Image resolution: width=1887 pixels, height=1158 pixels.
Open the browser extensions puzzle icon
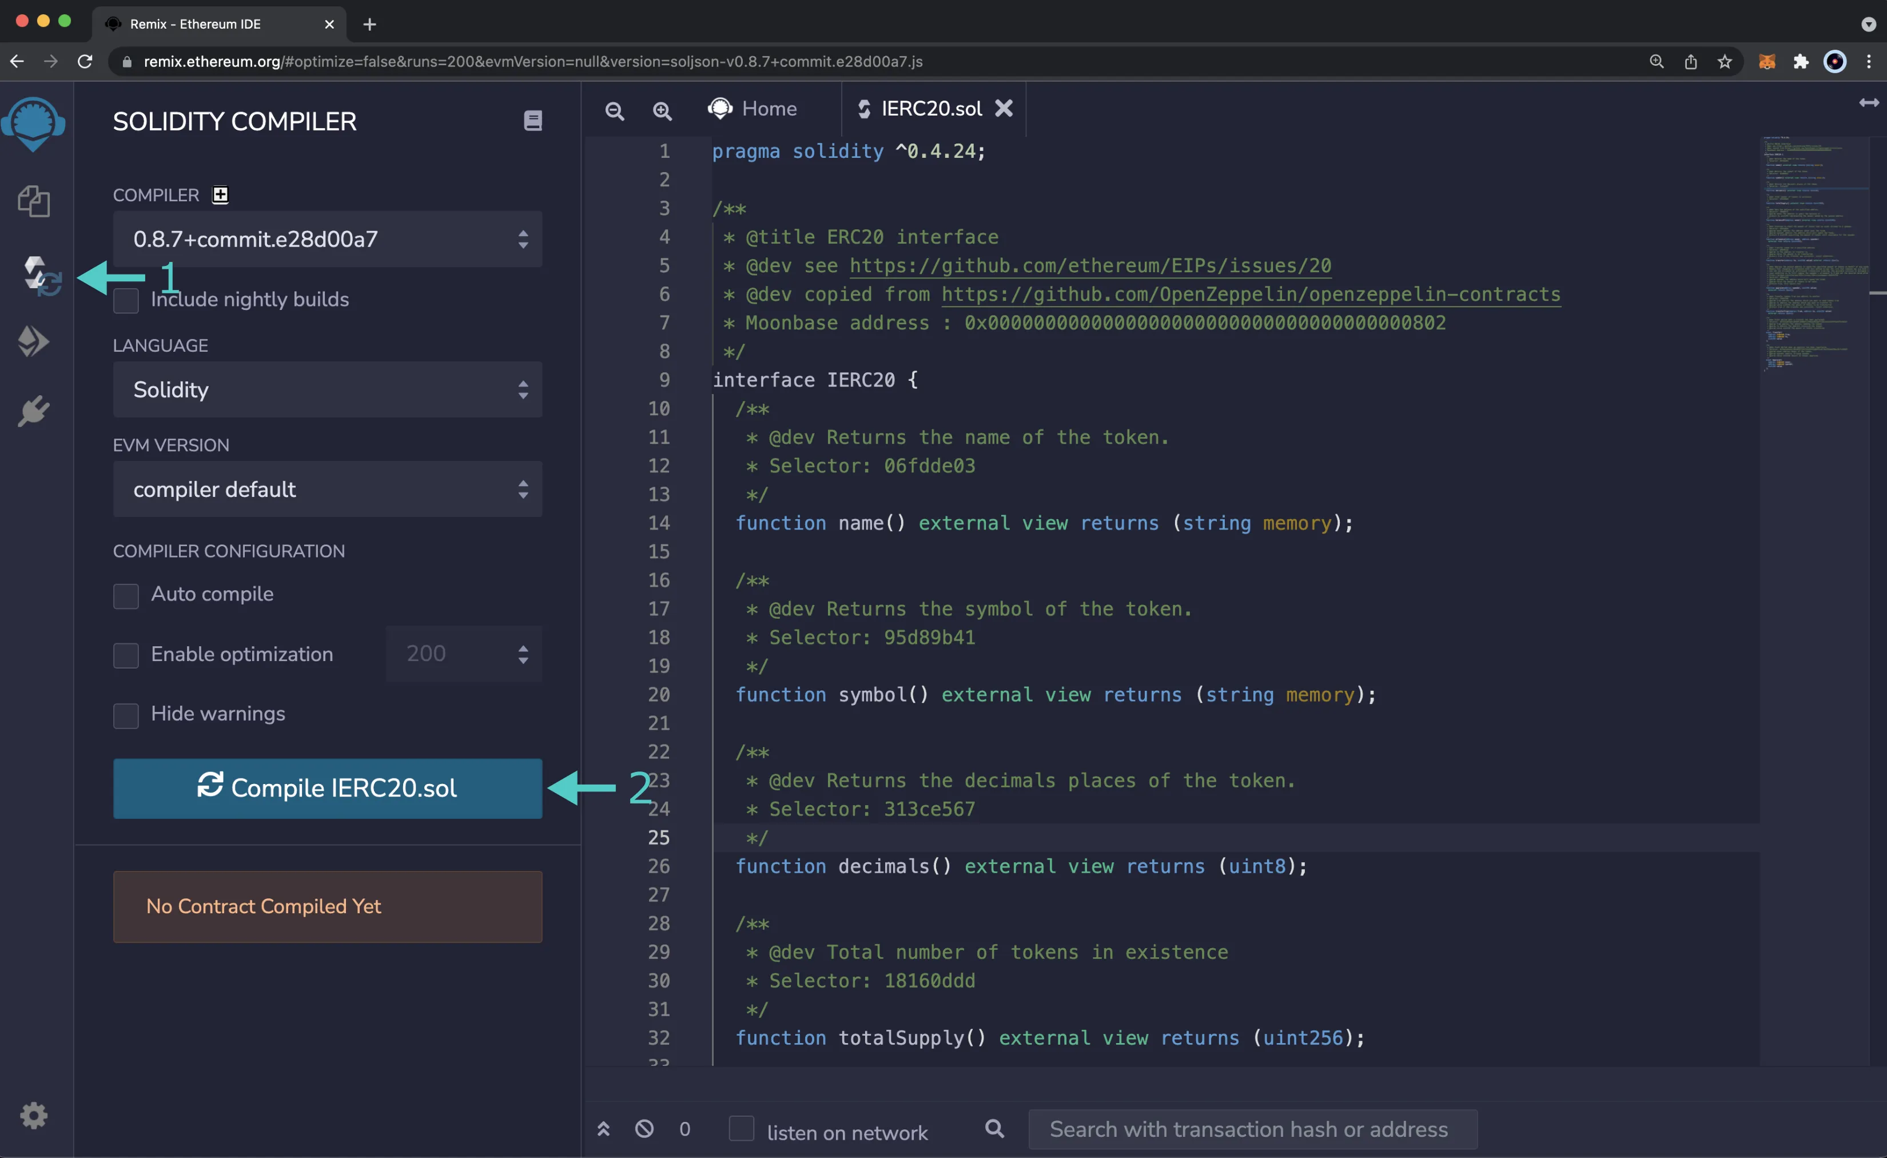1801,61
